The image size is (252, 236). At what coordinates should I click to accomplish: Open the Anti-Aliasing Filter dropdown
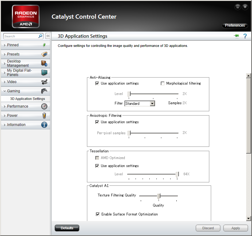tap(152, 104)
